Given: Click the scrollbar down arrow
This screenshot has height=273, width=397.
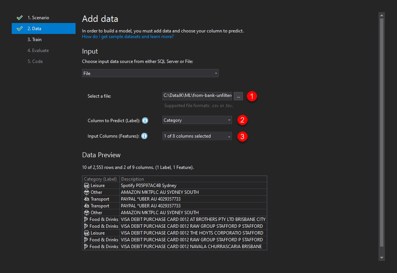Looking at the screenshot, I should tap(382, 258).
